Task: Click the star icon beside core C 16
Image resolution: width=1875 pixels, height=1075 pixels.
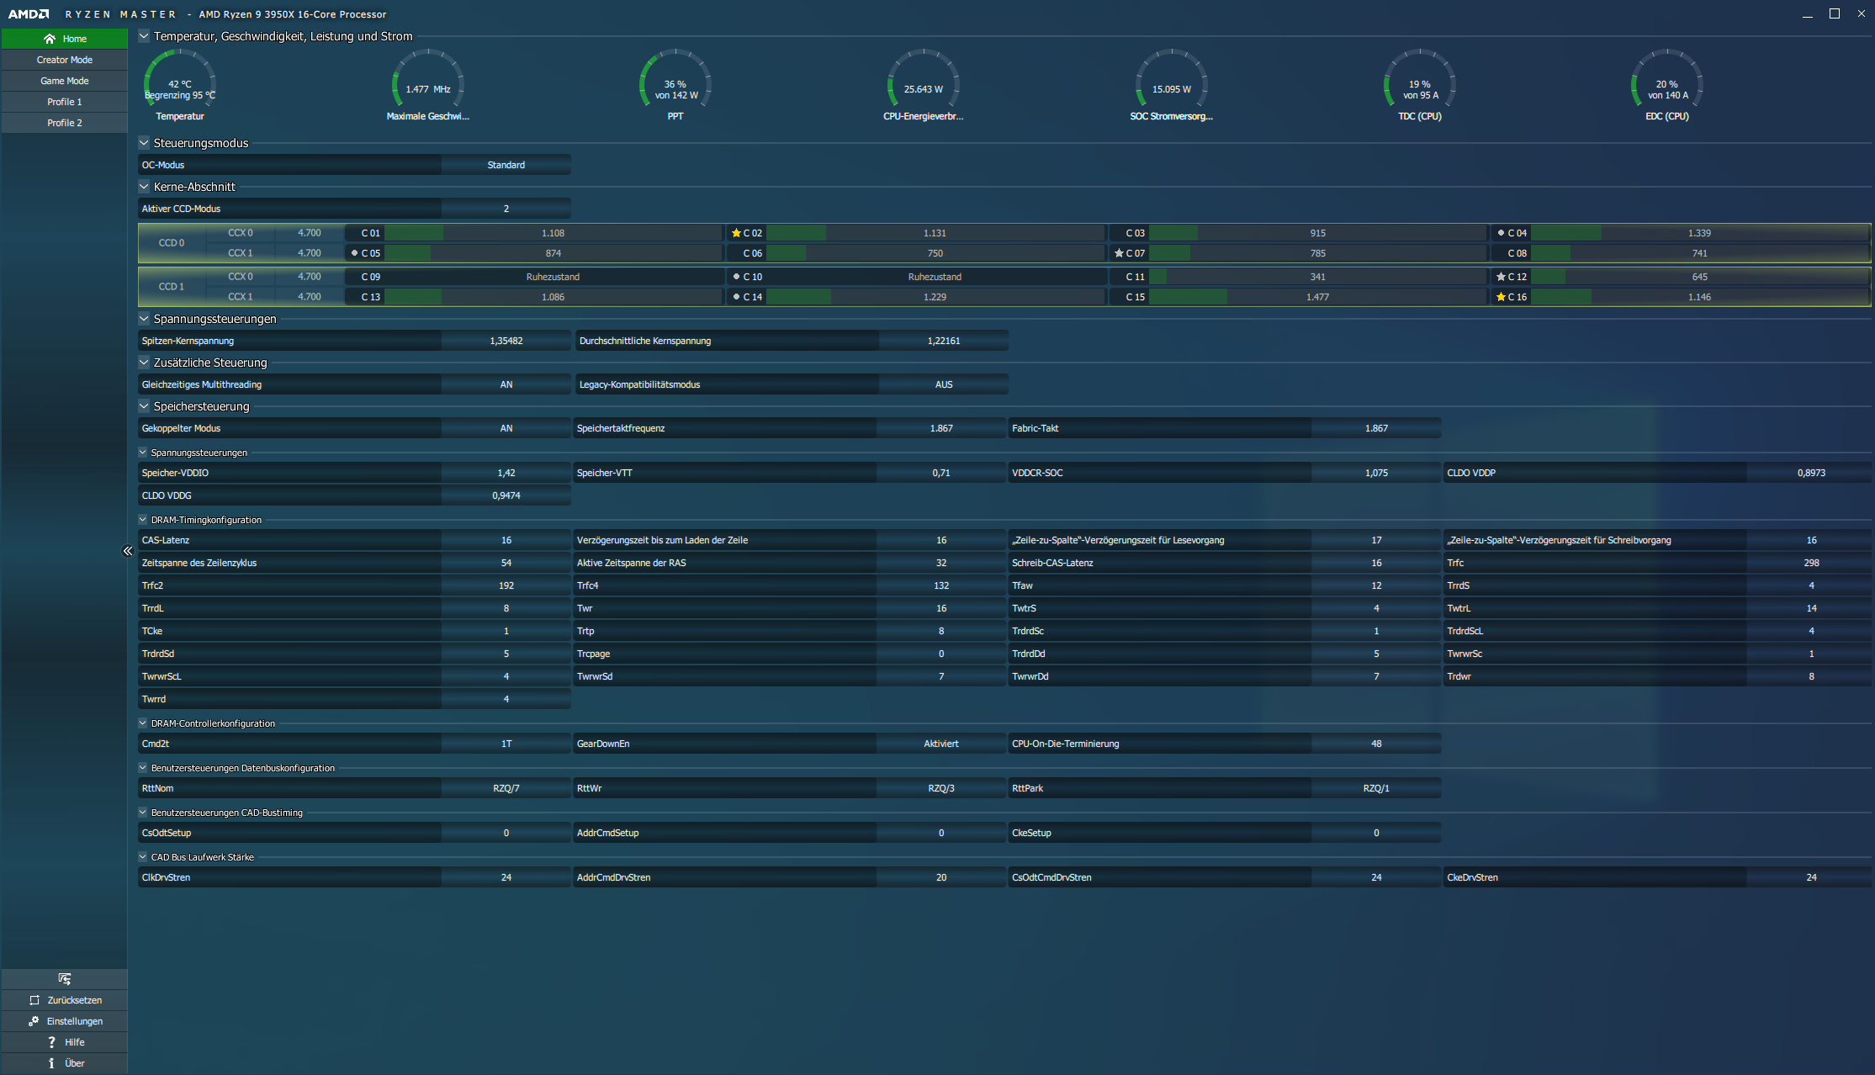Action: [x=1501, y=297]
